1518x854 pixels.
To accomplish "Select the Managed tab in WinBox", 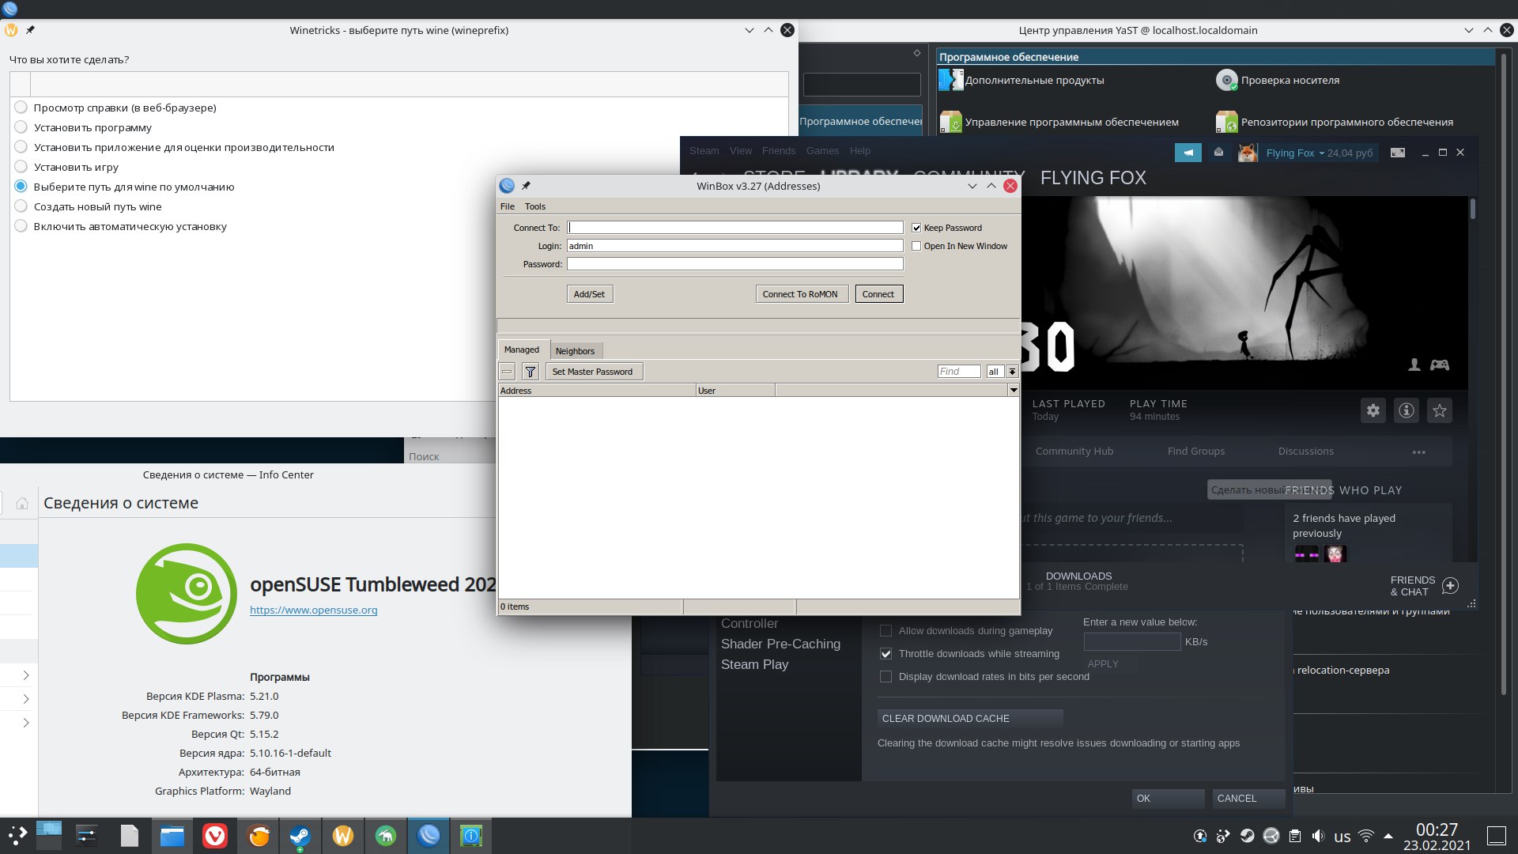I will pyautogui.click(x=522, y=350).
